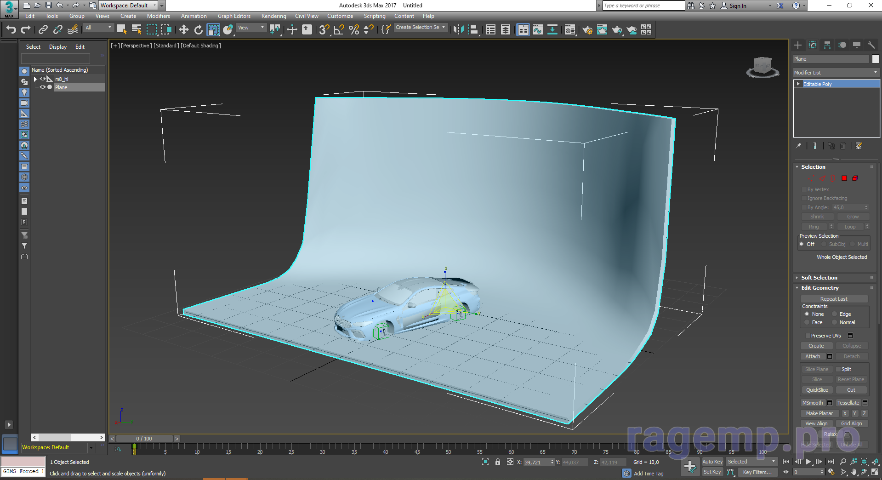Expand the Soft Selection rollout
Image resolution: width=882 pixels, height=480 pixels.
click(x=819, y=278)
